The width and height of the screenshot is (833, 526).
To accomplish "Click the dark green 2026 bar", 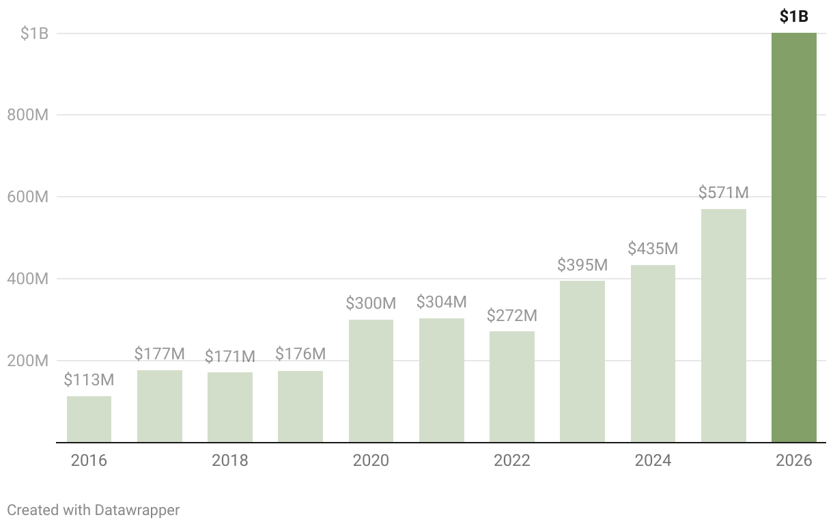I will pyautogui.click(x=793, y=238).
